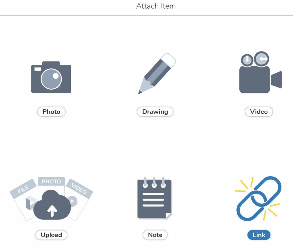Choose the Drawing label button
Viewport: 293px width, 250px height.
point(155,112)
